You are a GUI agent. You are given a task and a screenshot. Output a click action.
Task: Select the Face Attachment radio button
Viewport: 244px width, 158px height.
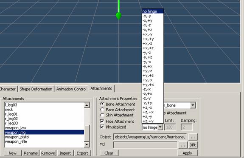click(x=102, y=110)
